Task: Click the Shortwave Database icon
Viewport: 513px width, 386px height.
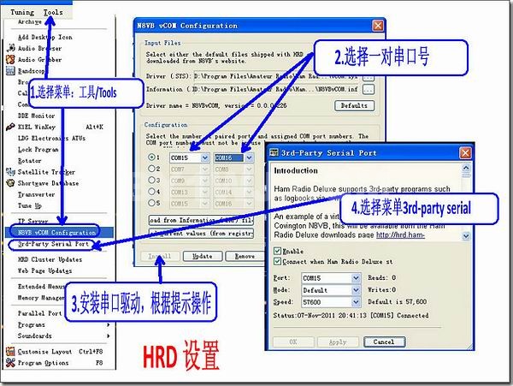Action: (10, 182)
